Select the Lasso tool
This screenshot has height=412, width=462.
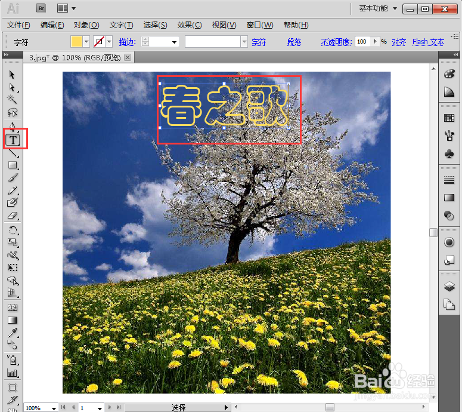coord(12,112)
